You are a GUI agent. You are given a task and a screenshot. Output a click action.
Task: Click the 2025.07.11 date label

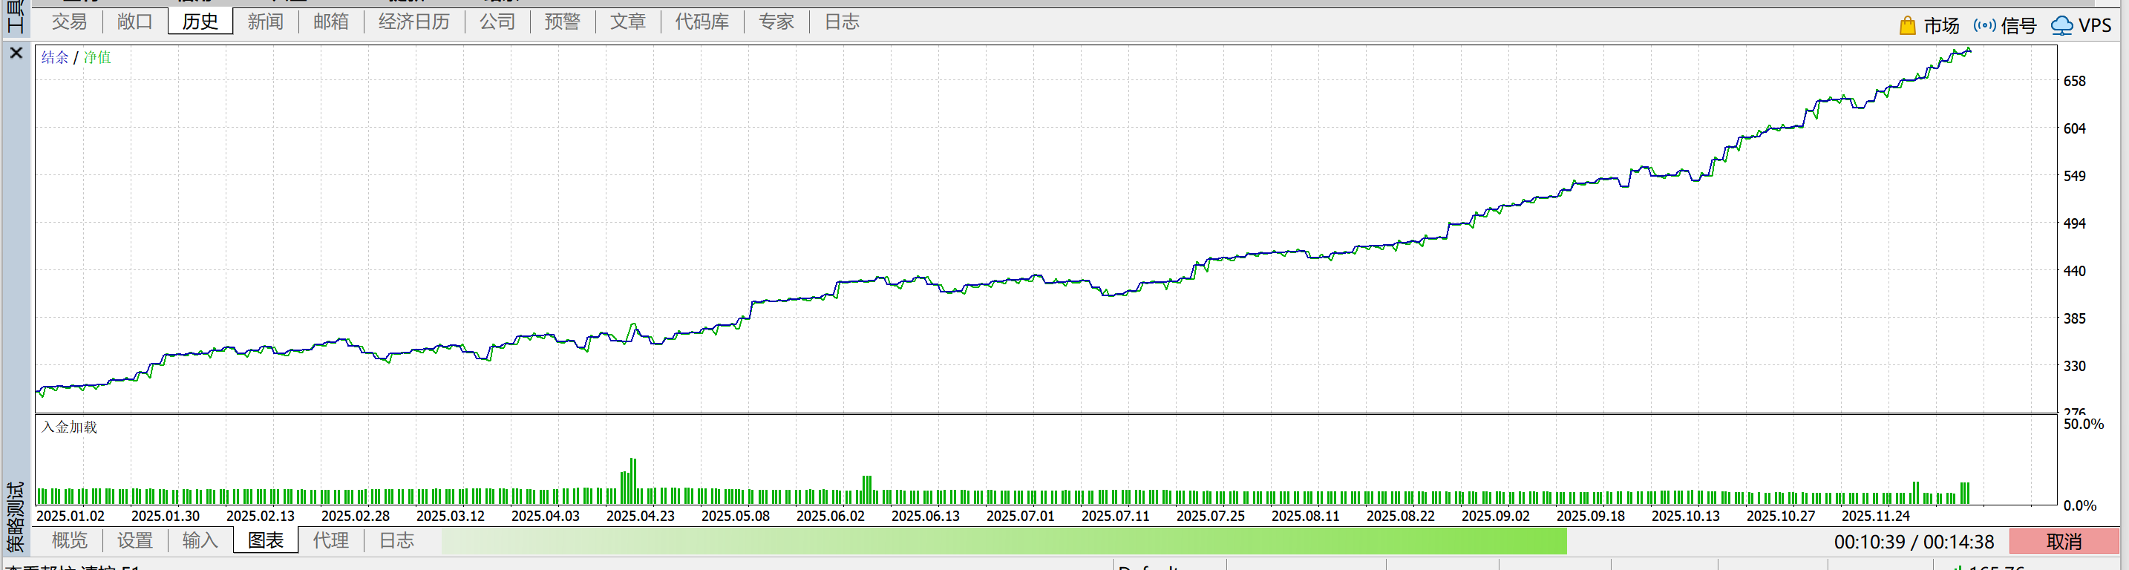click(1116, 517)
